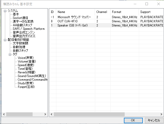Image resolution: width=164 pixels, height=124 pixels.
Task: Select 文字数制限 tree item
Action: point(20,43)
